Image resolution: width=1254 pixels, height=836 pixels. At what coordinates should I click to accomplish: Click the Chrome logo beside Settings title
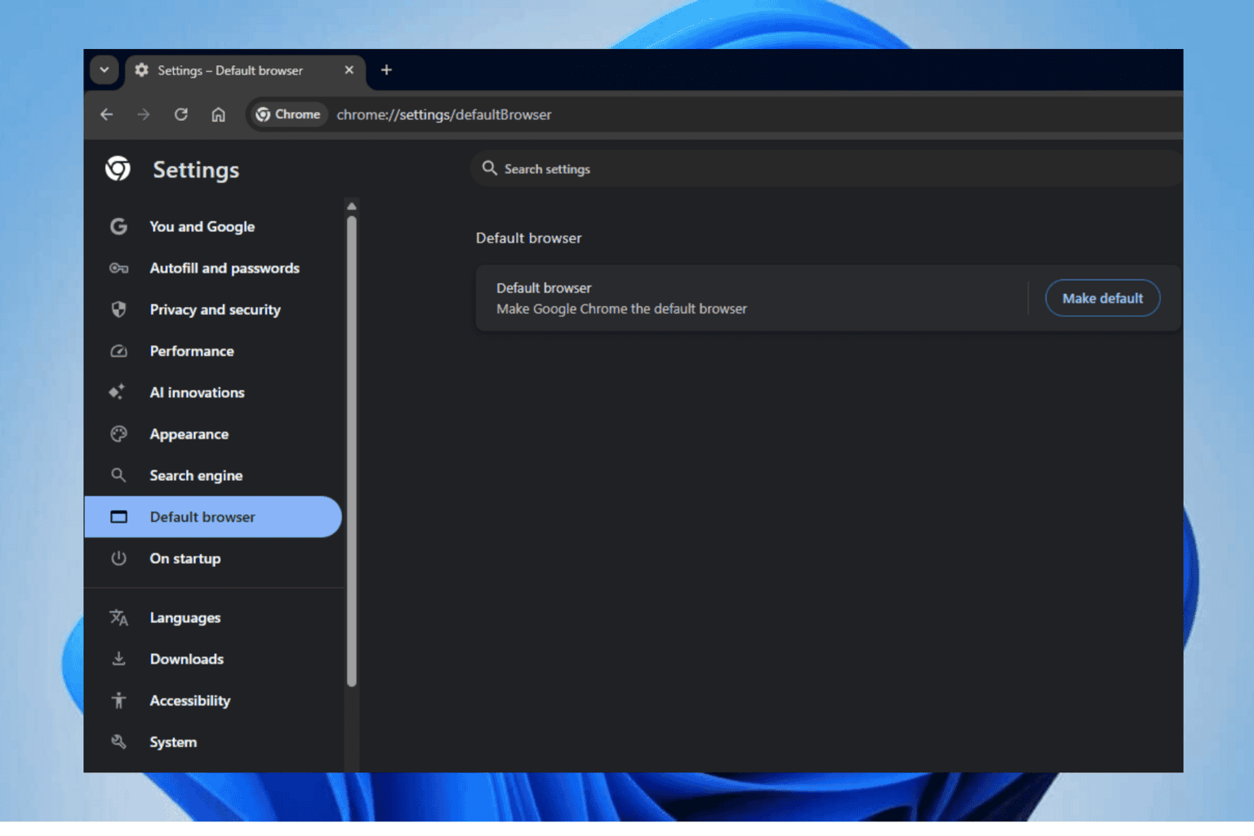[x=118, y=169]
